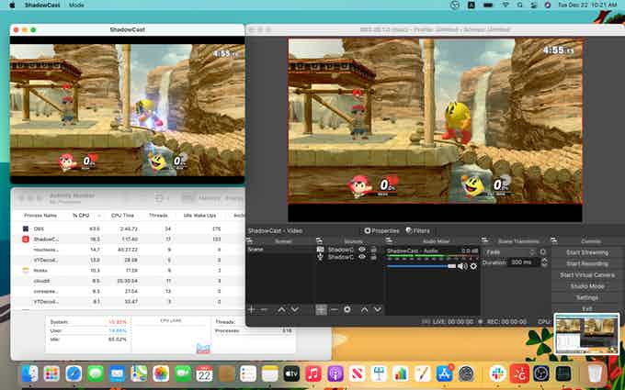625x390 pixels.
Task: Mute ShadowCast Audio with the speaker icon
Action: (462, 266)
